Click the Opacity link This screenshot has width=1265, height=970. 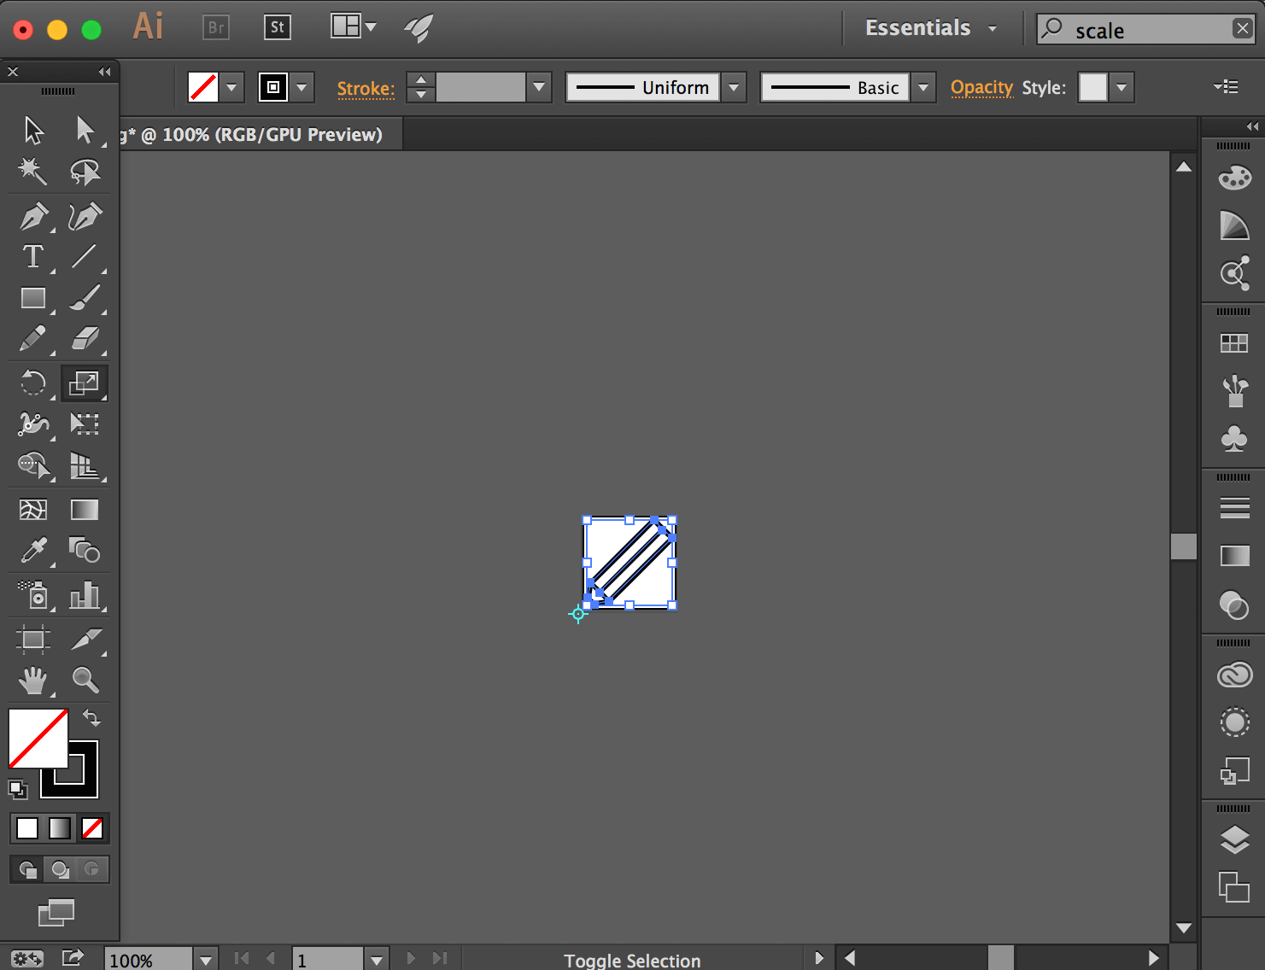(981, 87)
